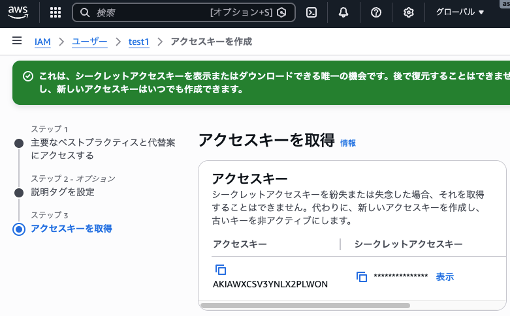This screenshot has width=510, height=316.
Task: Click the masked secret key asterisks
Action: coord(401,276)
